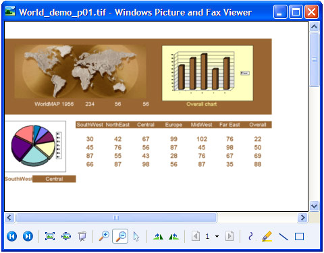
Task: Click the picture viewer title bar icon
Action: (10, 11)
